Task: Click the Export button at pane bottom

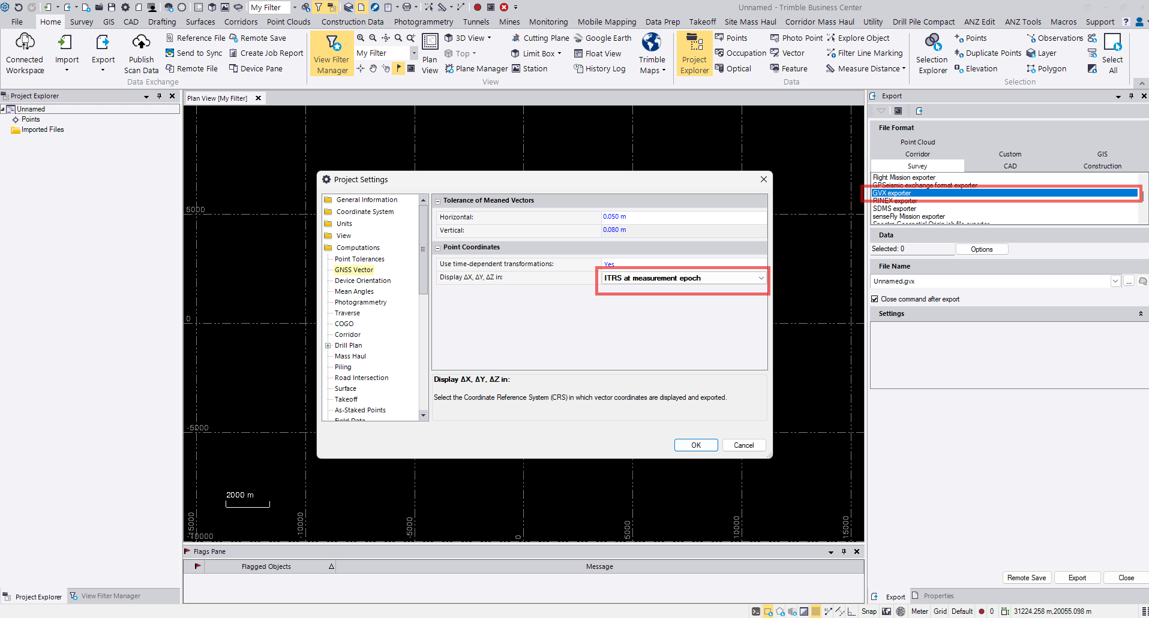Action: tap(1077, 578)
